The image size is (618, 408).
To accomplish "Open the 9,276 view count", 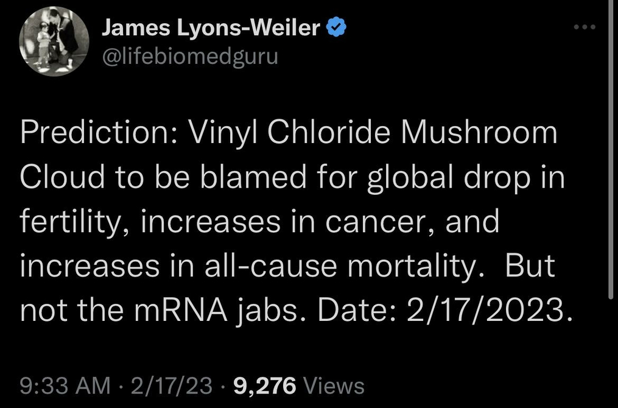I will [x=265, y=385].
